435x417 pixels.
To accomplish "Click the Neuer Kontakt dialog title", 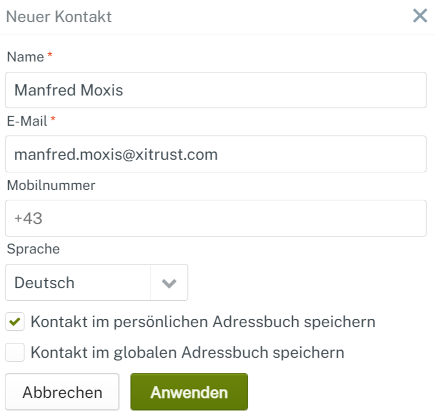I will tap(59, 16).
